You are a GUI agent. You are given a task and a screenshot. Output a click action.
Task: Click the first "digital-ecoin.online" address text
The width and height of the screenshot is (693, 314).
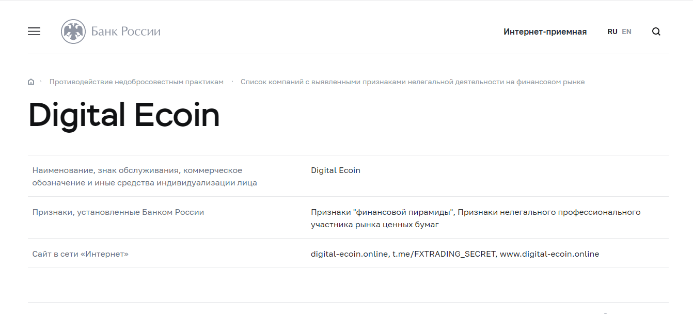pyautogui.click(x=349, y=254)
